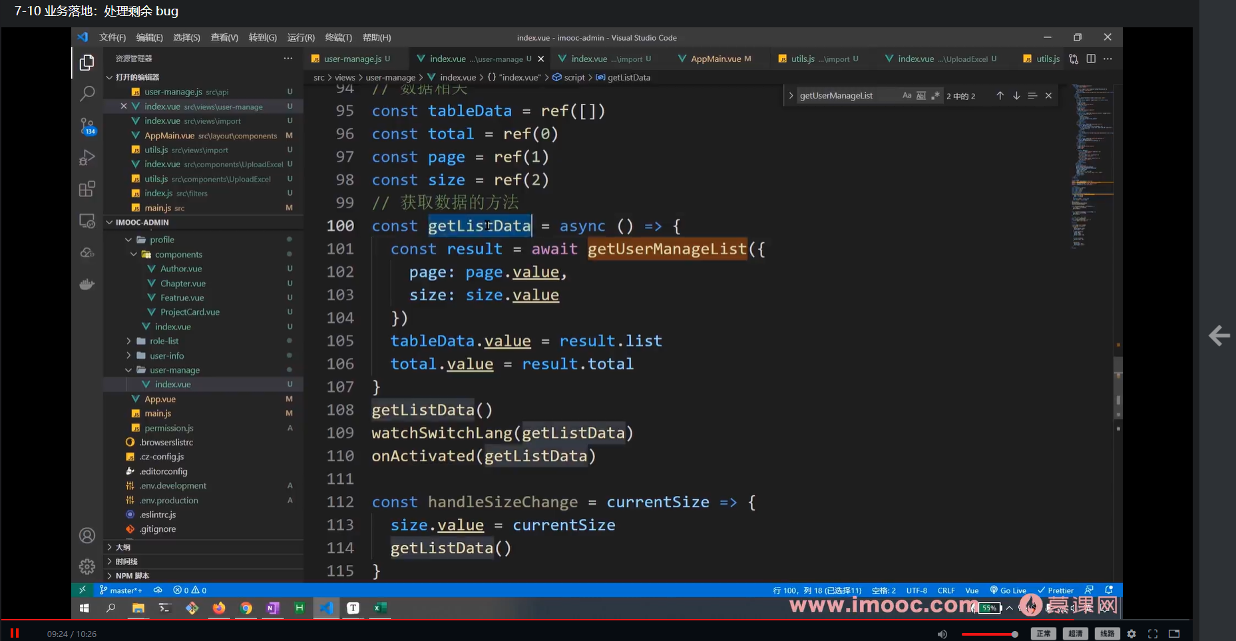Screen dimensions: 1236x641
Task: Mute the video speaker icon
Action: pos(942,634)
